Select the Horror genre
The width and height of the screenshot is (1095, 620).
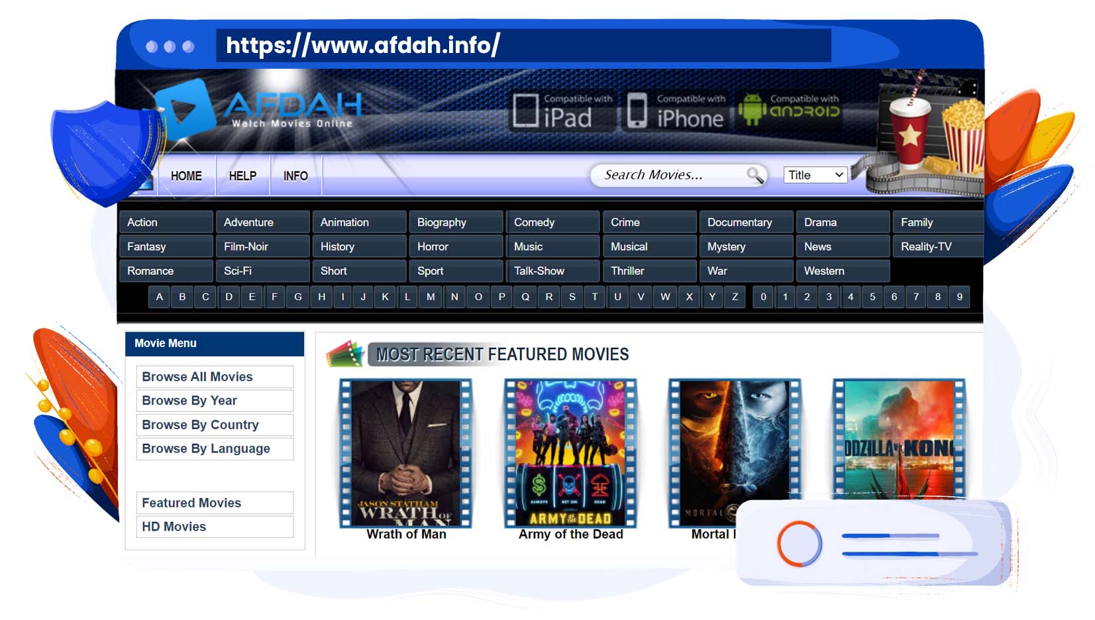(x=456, y=247)
